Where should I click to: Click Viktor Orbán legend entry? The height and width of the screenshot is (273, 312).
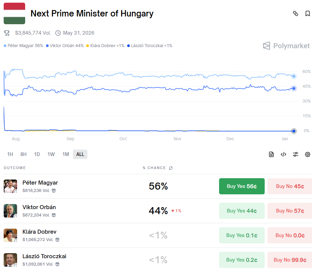click(65, 46)
